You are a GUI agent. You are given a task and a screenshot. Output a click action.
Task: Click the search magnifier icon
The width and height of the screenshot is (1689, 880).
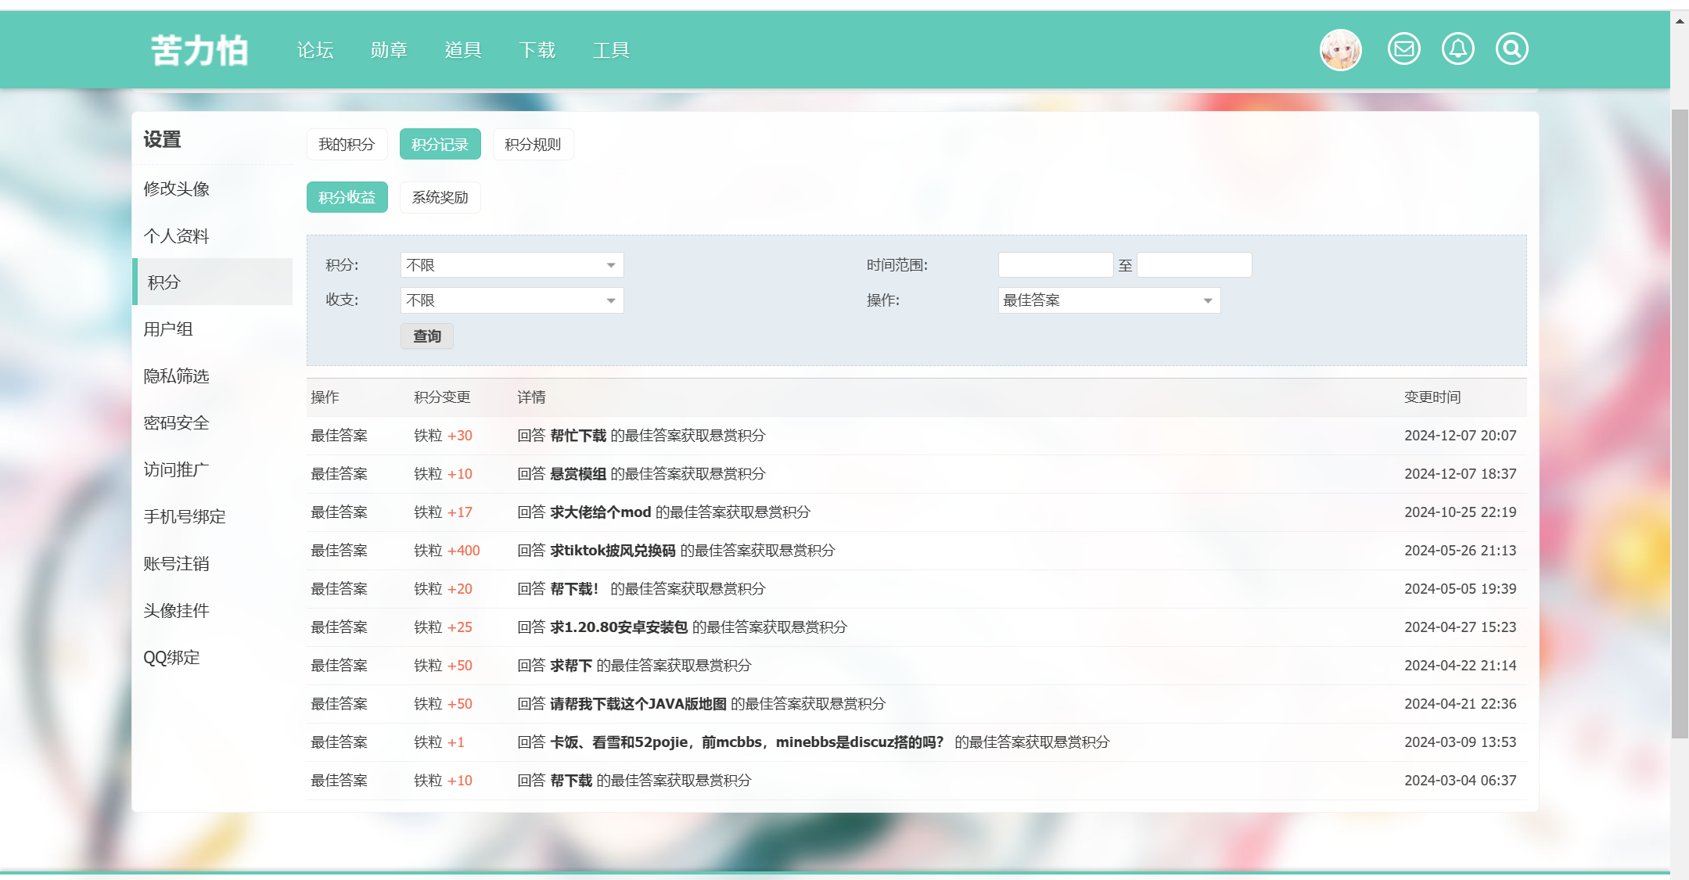click(1511, 48)
